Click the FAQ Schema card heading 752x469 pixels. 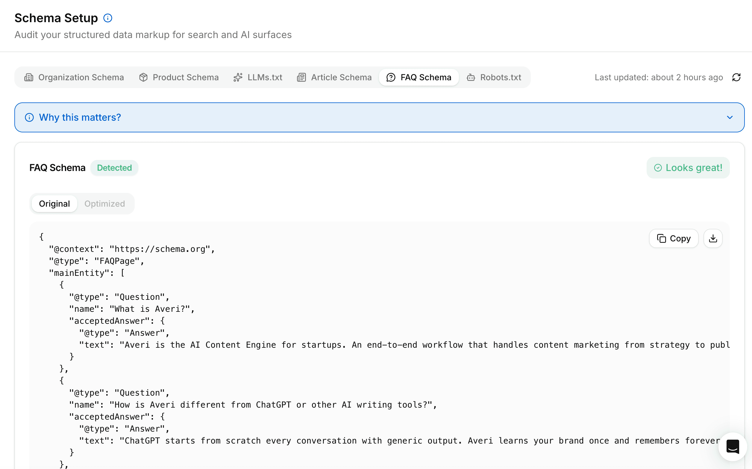click(57, 168)
